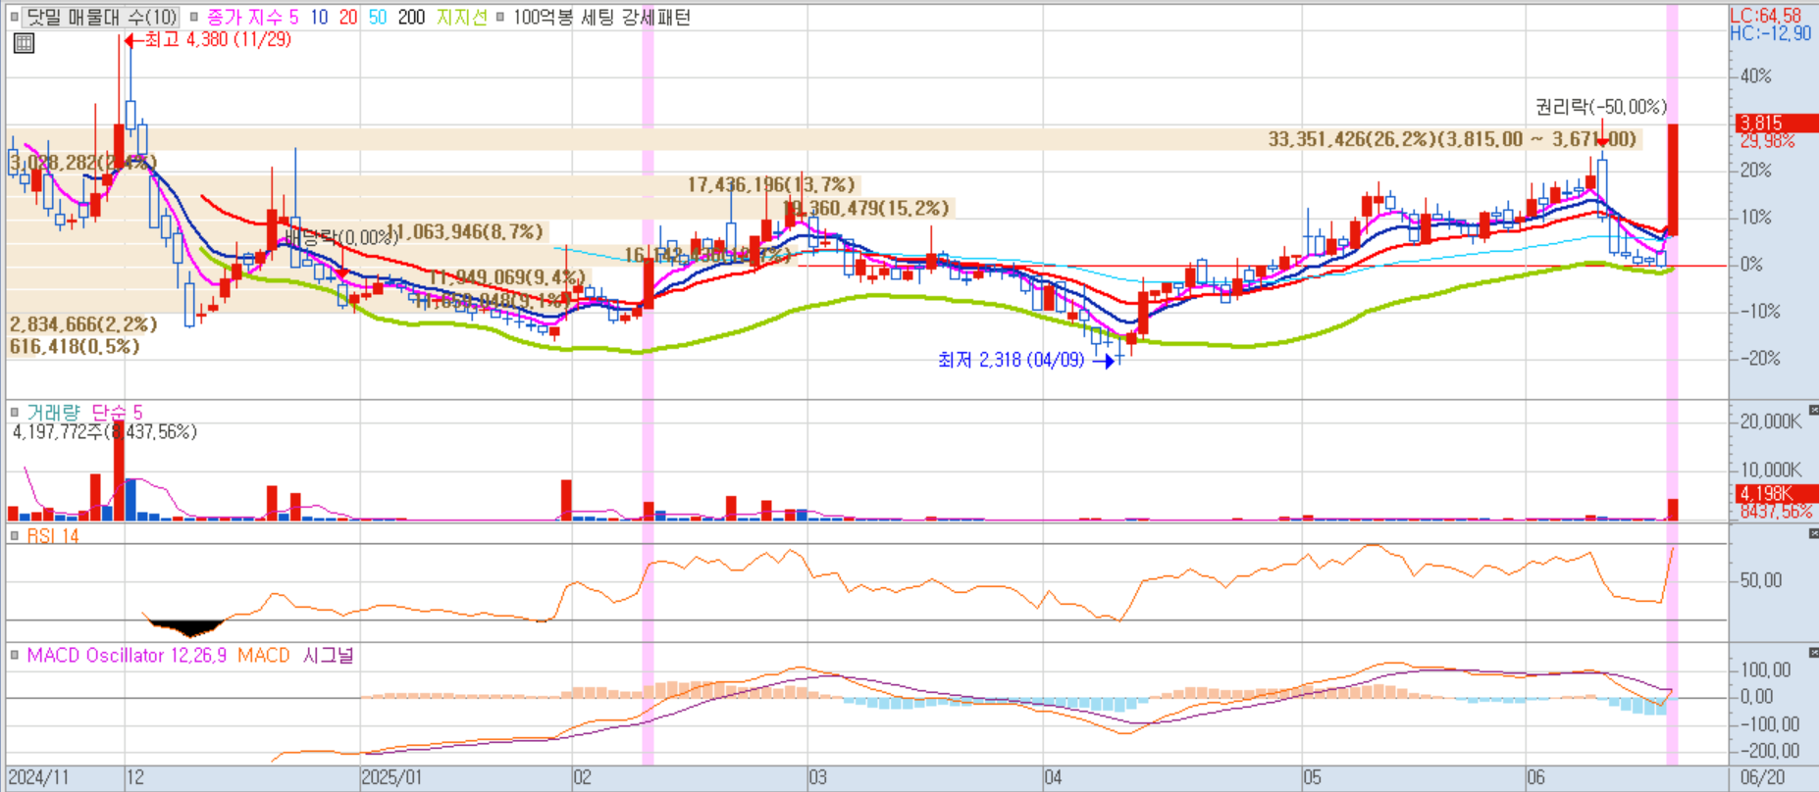Image resolution: width=1819 pixels, height=792 pixels.
Task: Click the -20% price axis label
Action: tap(1759, 359)
